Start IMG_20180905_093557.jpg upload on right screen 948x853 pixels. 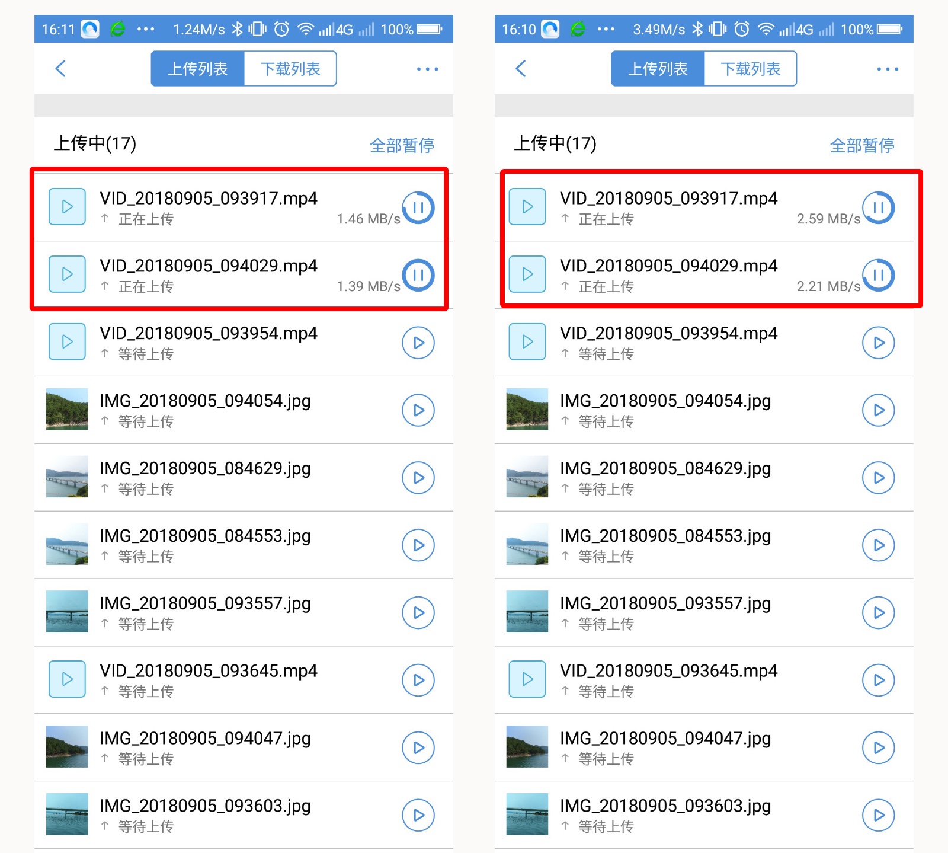(x=878, y=613)
